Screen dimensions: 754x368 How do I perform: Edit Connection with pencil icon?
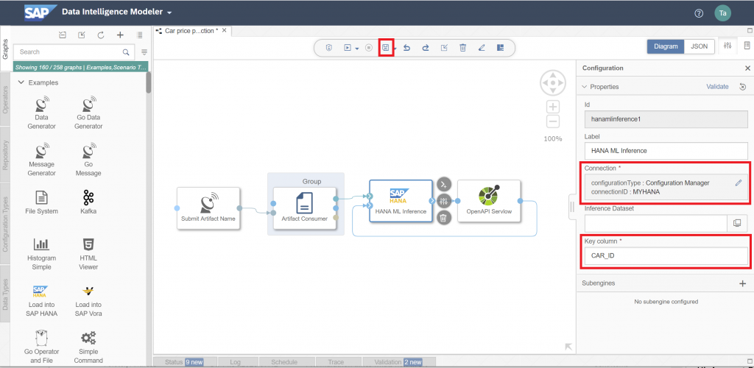(739, 183)
